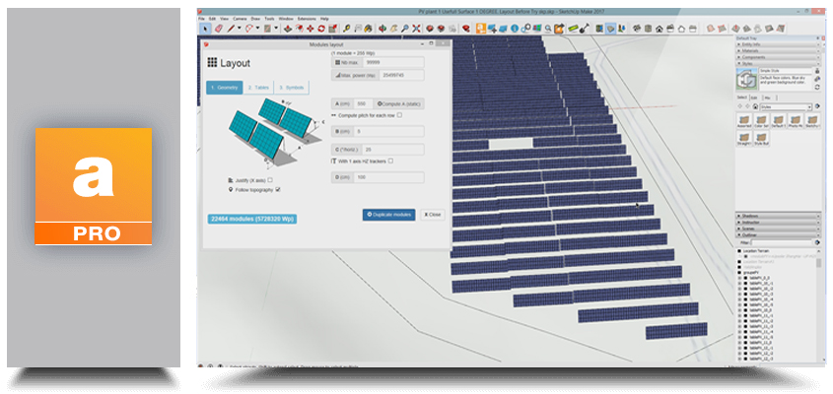
Task: Click the Modules layout grid icon beside Layout
Action: click(x=212, y=63)
